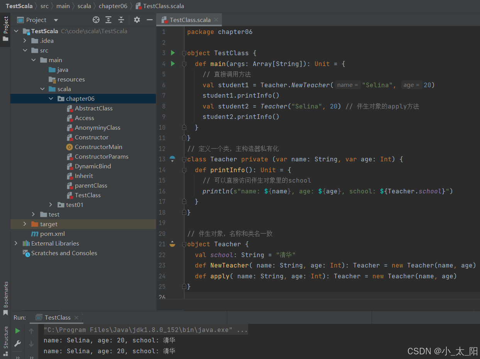Run TestClass object via gutter arrow on line 3

tap(172, 53)
